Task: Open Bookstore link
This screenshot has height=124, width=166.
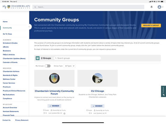Action: (7, 51)
